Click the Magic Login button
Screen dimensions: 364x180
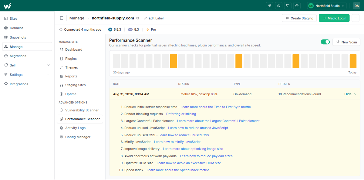[334, 18]
